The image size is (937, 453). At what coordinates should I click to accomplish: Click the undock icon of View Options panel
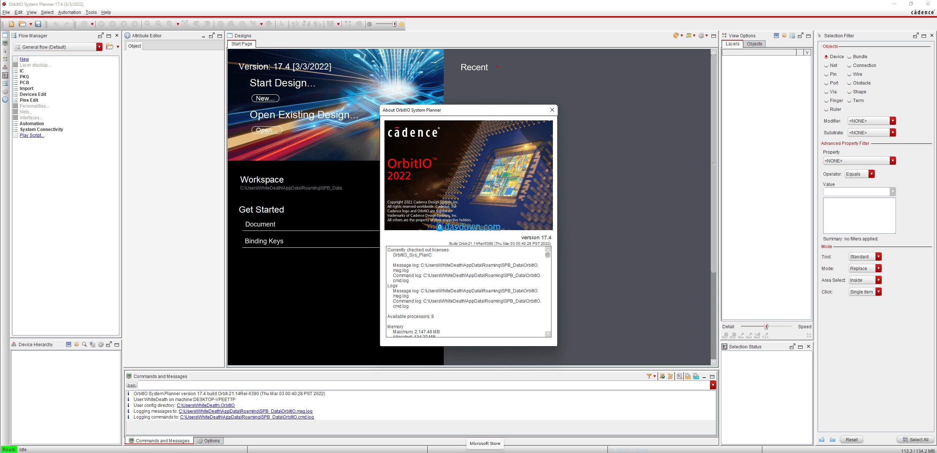[x=800, y=35]
